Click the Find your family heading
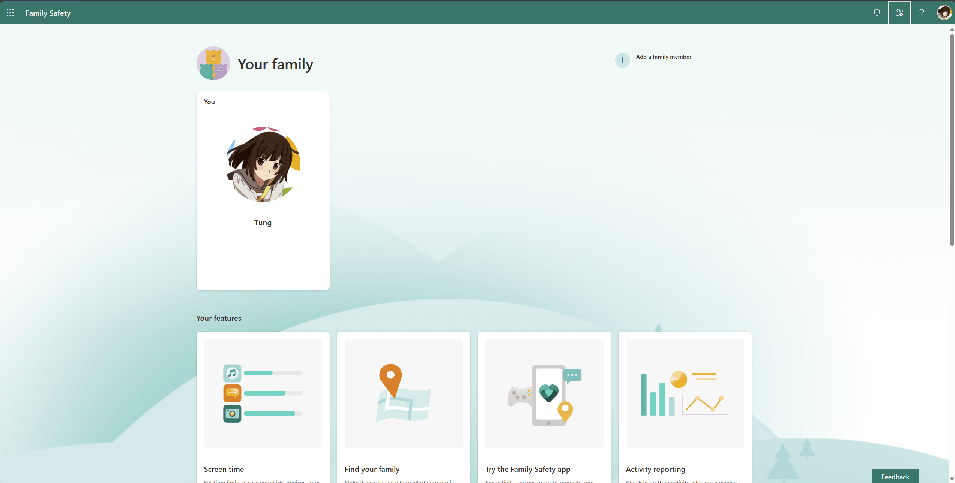 (x=372, y=469)
